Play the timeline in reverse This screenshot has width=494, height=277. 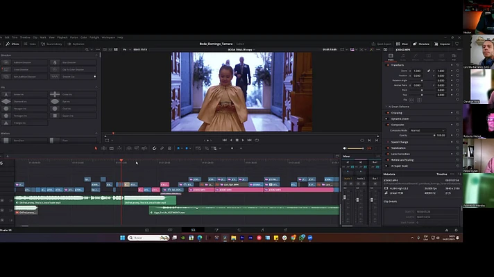point(231,140)
